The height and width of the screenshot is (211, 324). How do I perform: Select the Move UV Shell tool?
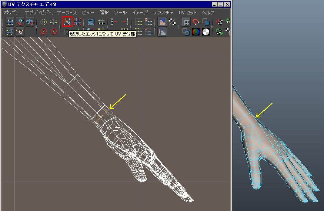(x=30, y=22)
